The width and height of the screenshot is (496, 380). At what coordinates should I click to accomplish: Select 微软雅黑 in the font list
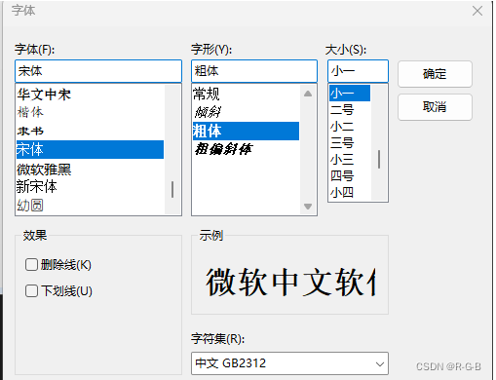tap(90, 169)
